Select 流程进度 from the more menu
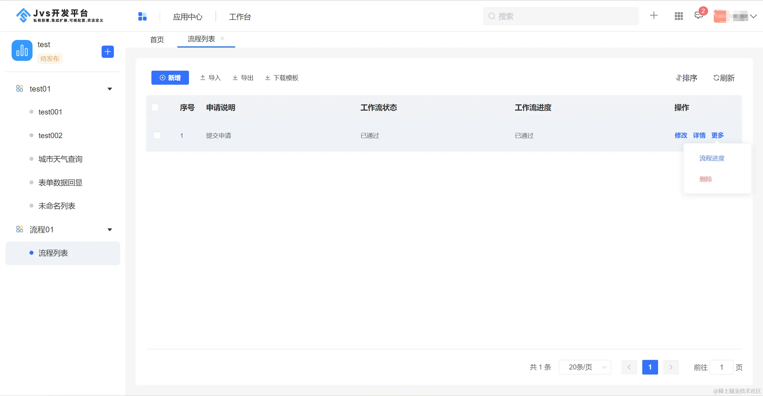 pos(712,158)
